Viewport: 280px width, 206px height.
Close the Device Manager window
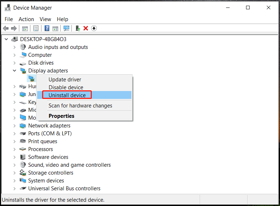(269, 8)
